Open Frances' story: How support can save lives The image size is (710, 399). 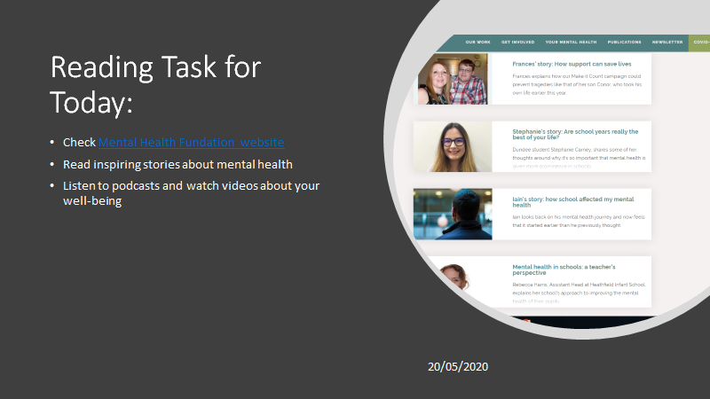572,64
